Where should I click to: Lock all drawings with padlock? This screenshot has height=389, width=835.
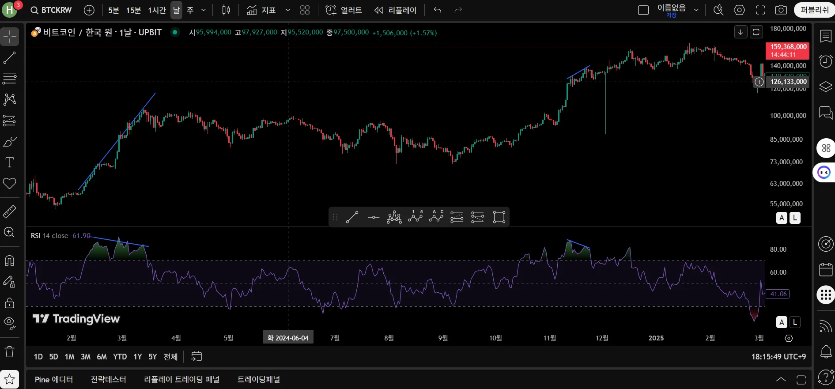point(9,303)
